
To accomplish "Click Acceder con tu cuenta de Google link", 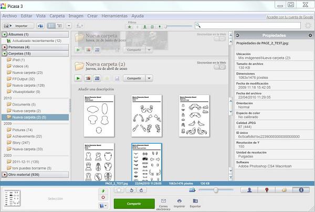I will point(290,17).
